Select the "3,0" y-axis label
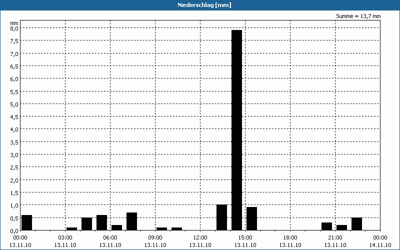This screenshot has width=400, height=250. pyautogui.click(x=14, y=155)
